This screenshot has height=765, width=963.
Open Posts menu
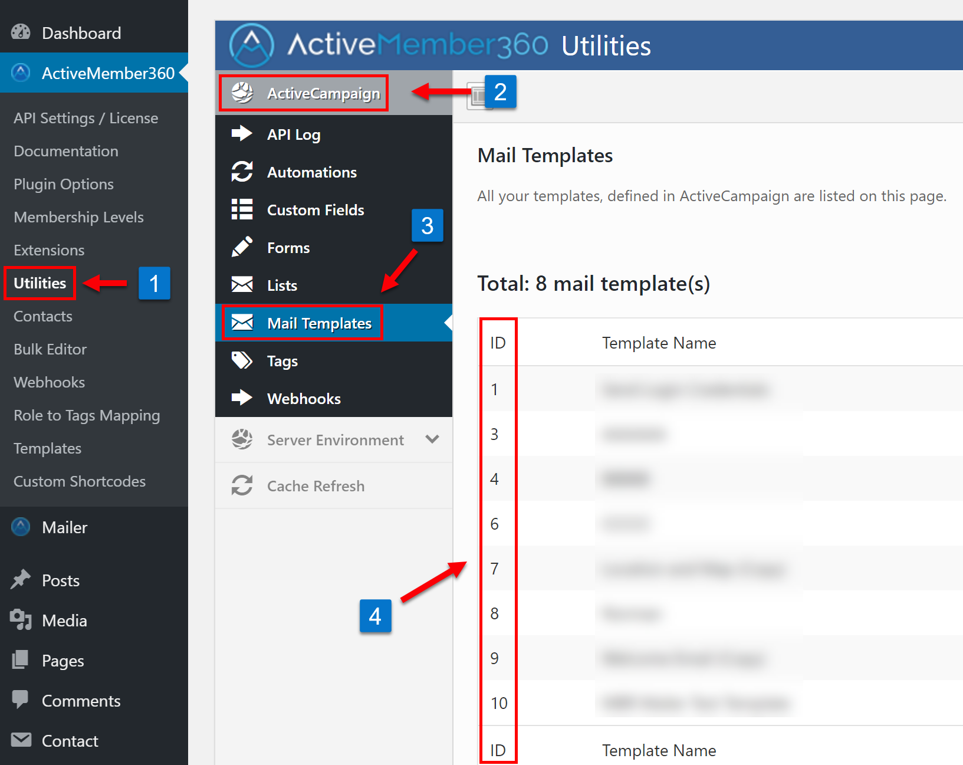point(94,580)
